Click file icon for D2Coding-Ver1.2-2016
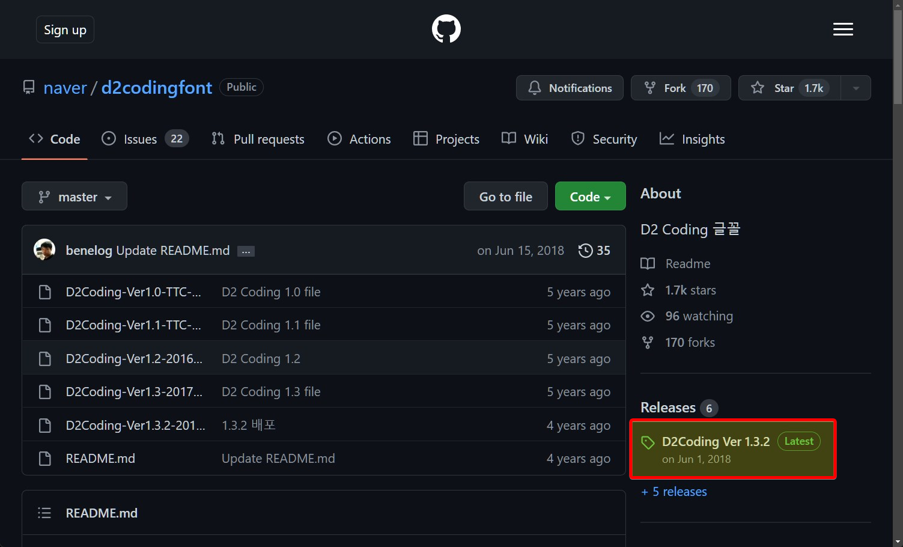The image size is (903, 547). click(x=45, y=359)
